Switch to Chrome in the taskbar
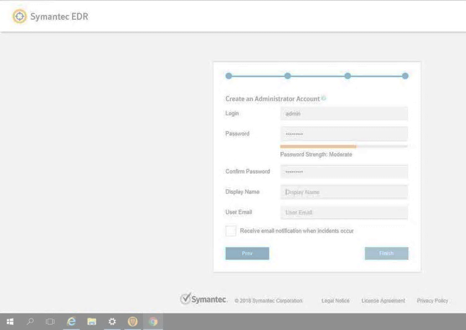Viewport: 466px width, 330px height. 153,321
